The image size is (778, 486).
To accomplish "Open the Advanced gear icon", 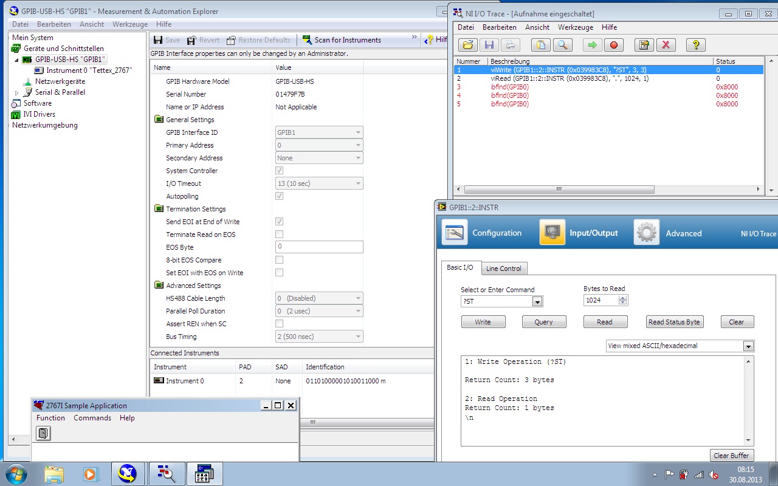I will point(647,233).
